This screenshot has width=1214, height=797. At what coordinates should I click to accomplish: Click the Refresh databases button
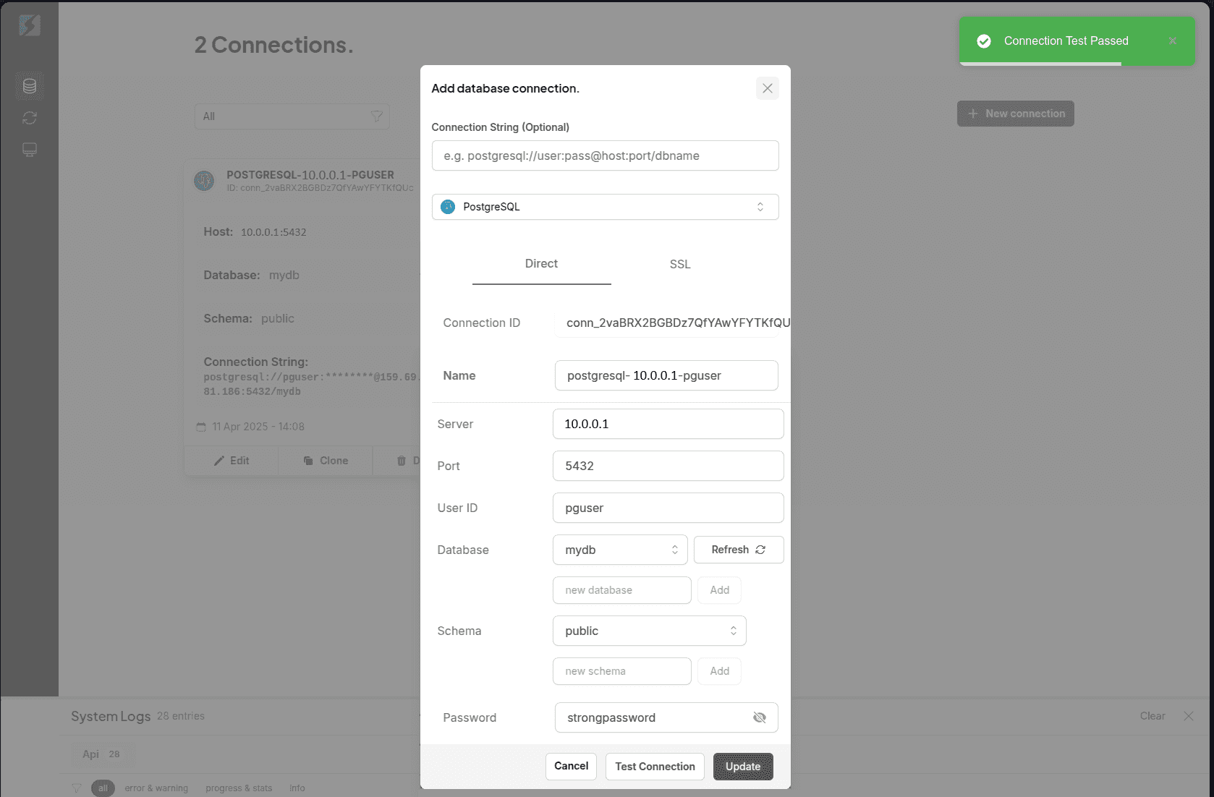click(x=739, y=550)
